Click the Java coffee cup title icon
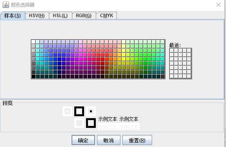The height and width of the screenshot is (147, 226). coord(6,5)
